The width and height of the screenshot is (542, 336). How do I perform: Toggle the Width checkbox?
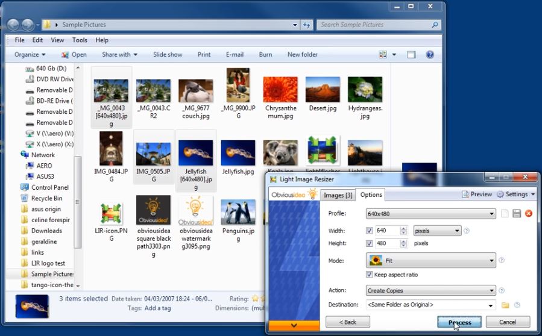point(369,231)
